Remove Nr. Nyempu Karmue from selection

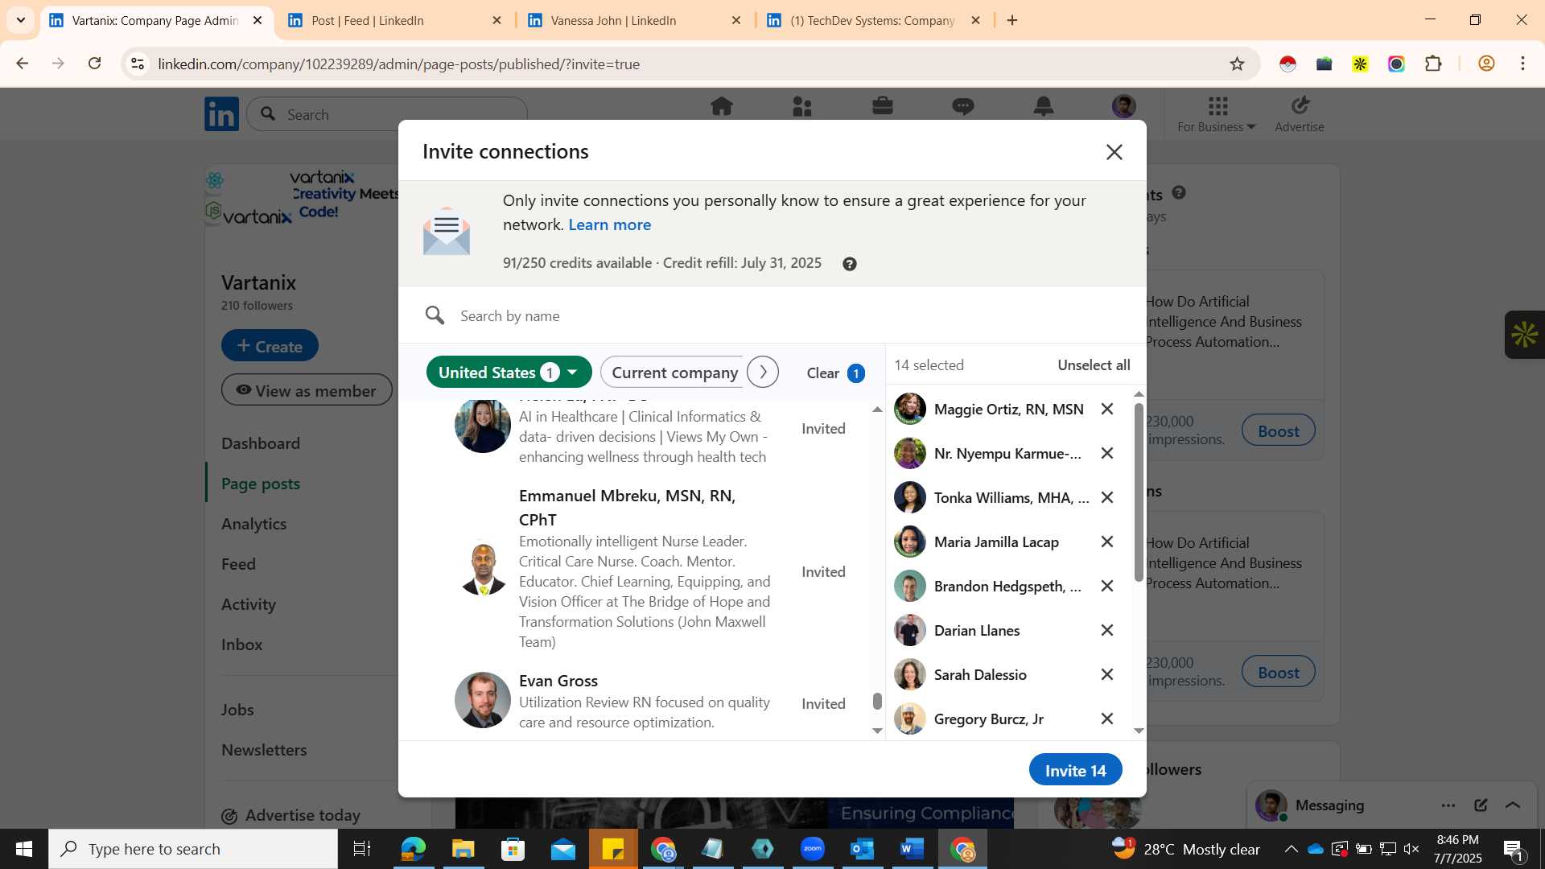coord(1107,454)
